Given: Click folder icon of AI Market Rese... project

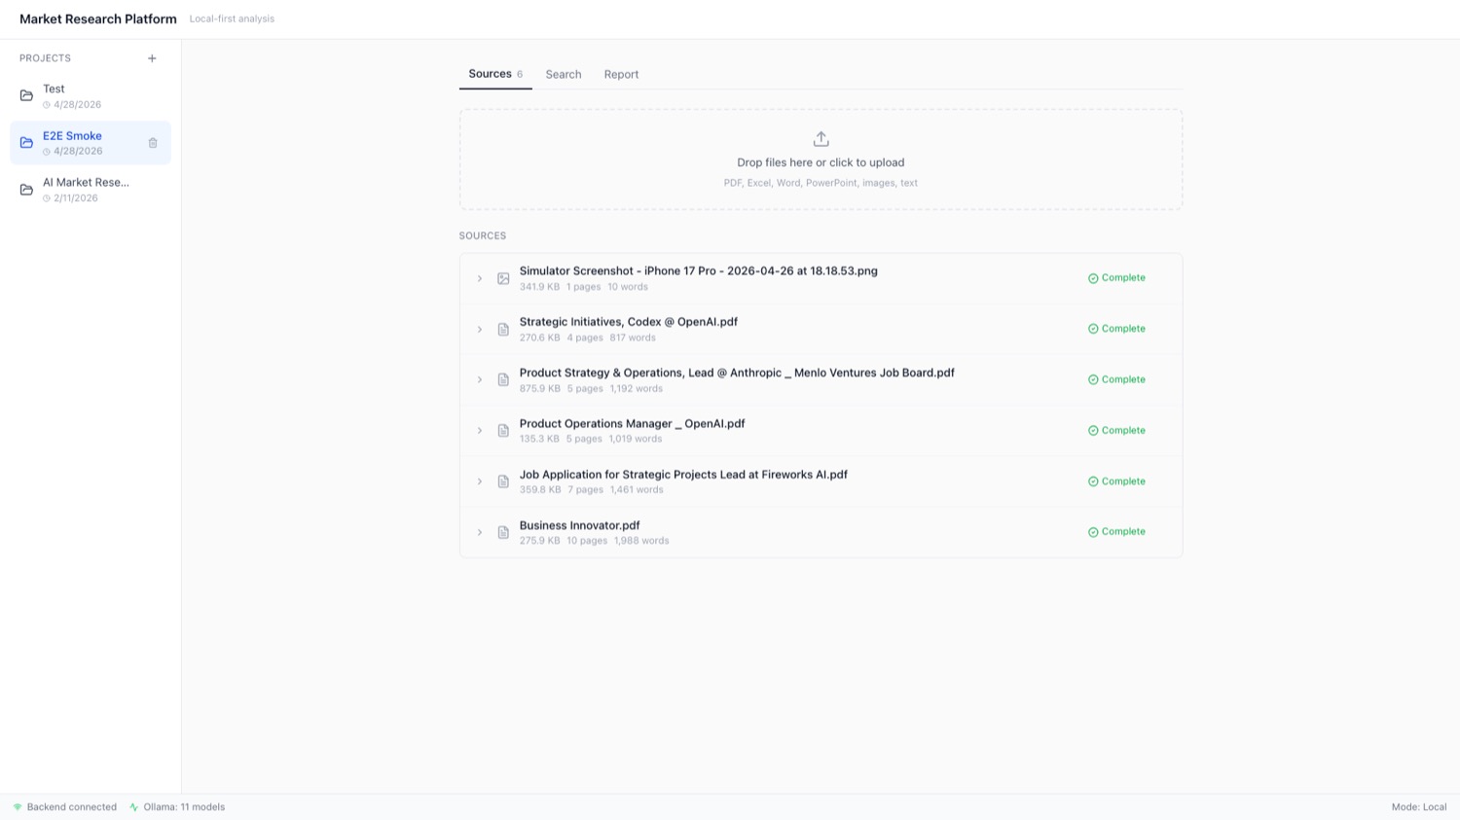Looking at the screenshot, I should tap(26, 190).
